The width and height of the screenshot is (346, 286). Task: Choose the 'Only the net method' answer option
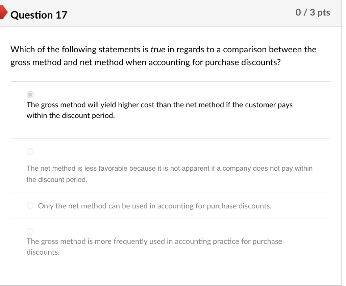tap(30, 205)
